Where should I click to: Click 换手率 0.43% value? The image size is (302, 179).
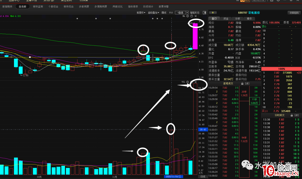257,49
